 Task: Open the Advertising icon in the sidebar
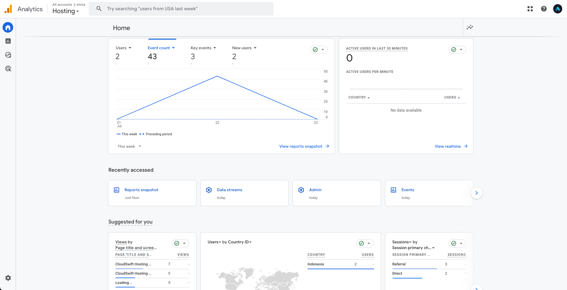pyautogui.click(x=8, y=69)
